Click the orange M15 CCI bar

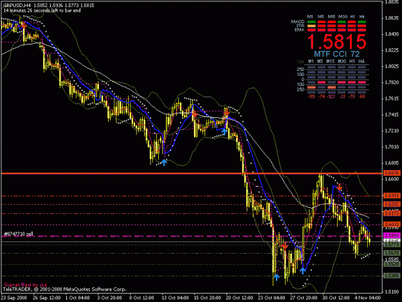click(x=331, y=88)
